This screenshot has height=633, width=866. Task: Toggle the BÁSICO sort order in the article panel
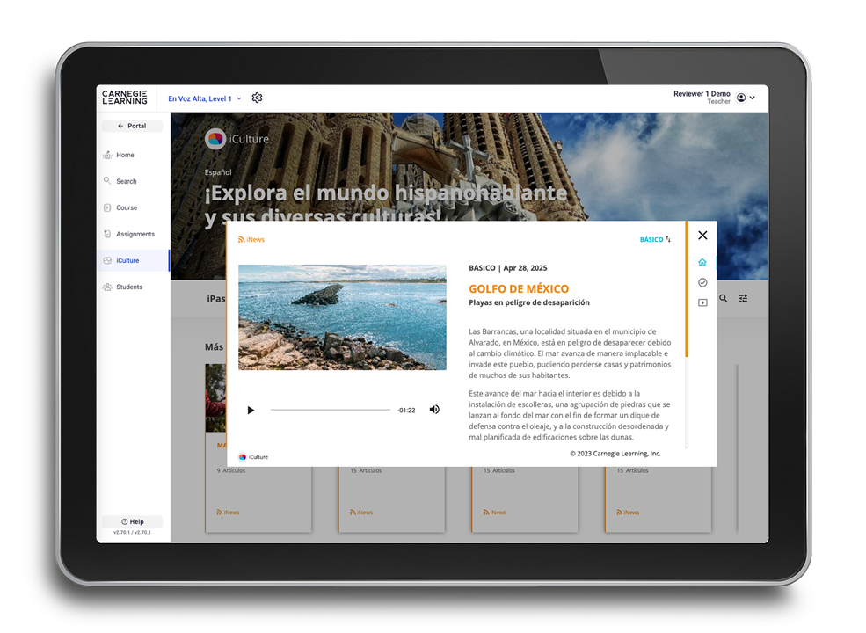[654, 238]
